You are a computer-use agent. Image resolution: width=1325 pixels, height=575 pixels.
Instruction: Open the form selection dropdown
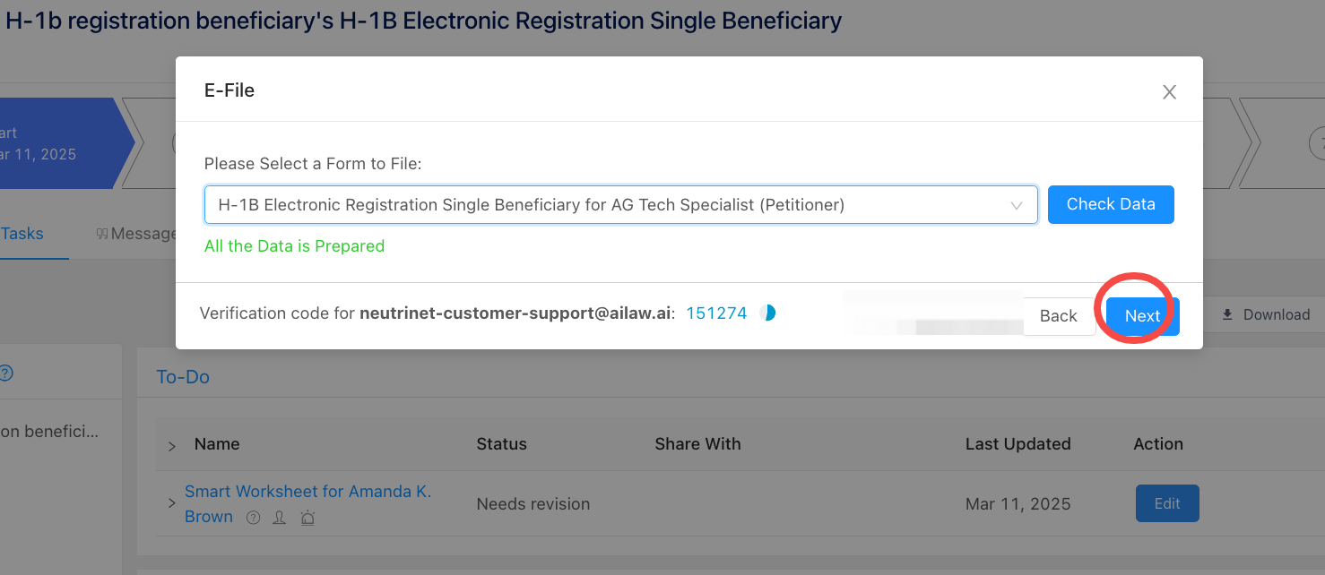pos(620,205)
